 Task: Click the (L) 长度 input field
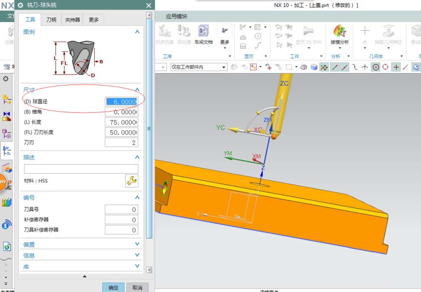pos(121,122)
